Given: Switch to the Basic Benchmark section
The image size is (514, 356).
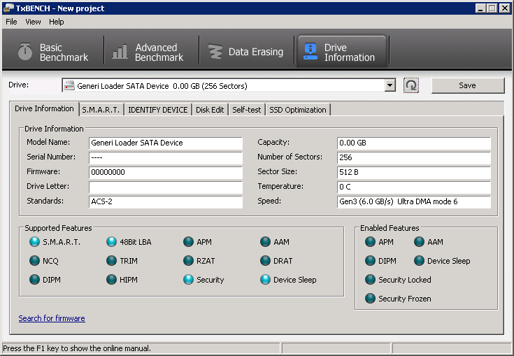Looking at the screenshot, I should [53, 52].
